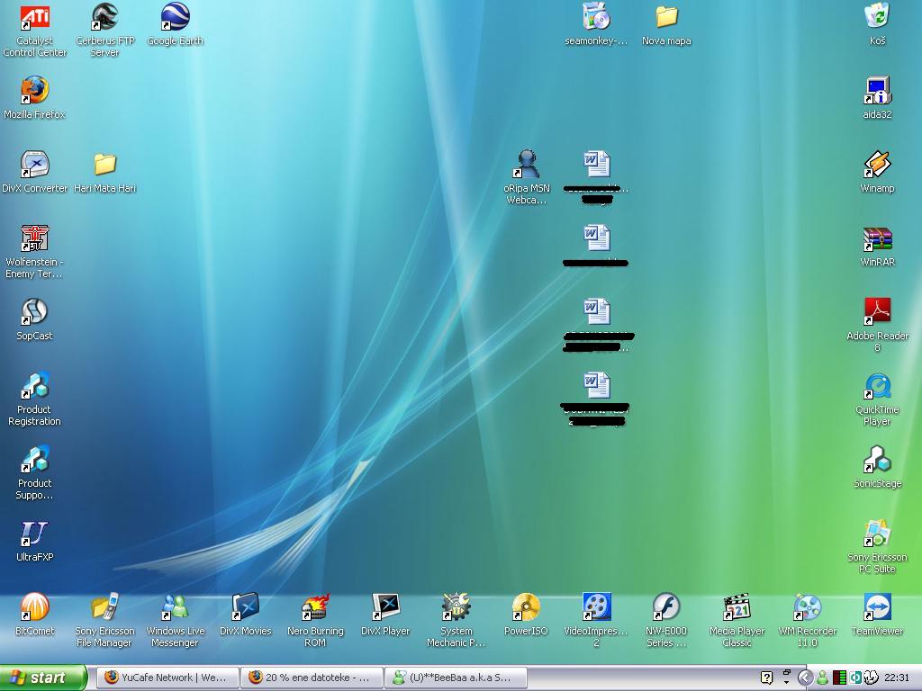This screenshot has width=922, height=691.
Task: Switch to '20 % ene datoteke' taskbar window
Action: [x=312, y=678]
